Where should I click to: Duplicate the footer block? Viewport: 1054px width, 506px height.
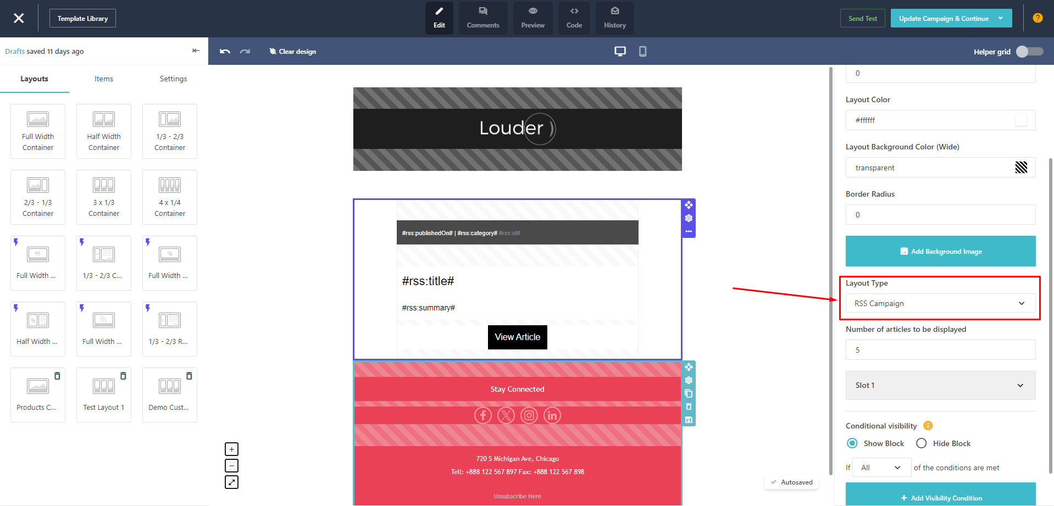(689, 393)
